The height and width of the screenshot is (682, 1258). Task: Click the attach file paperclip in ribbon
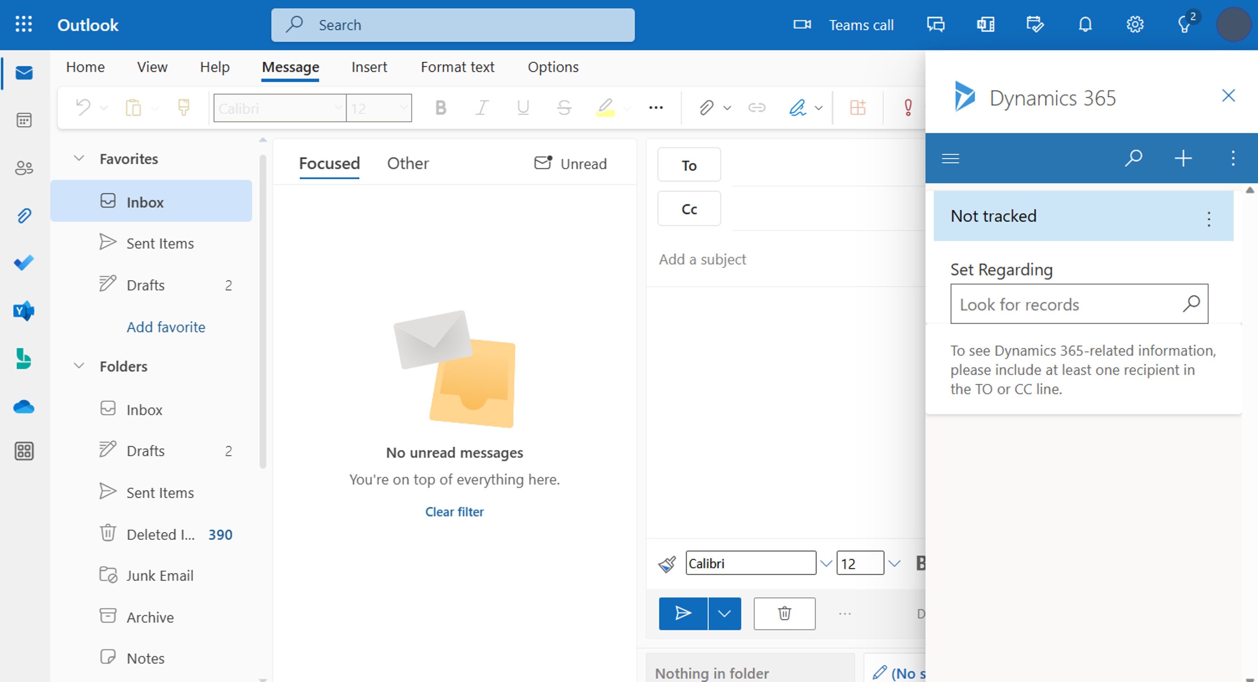(x=706, y=107)
